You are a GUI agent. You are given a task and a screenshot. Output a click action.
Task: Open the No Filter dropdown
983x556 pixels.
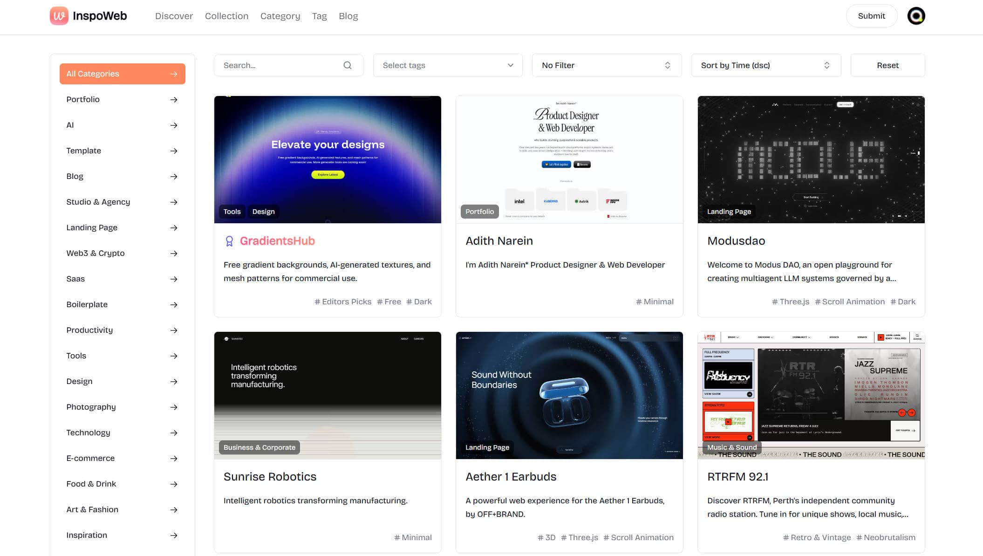607,65
